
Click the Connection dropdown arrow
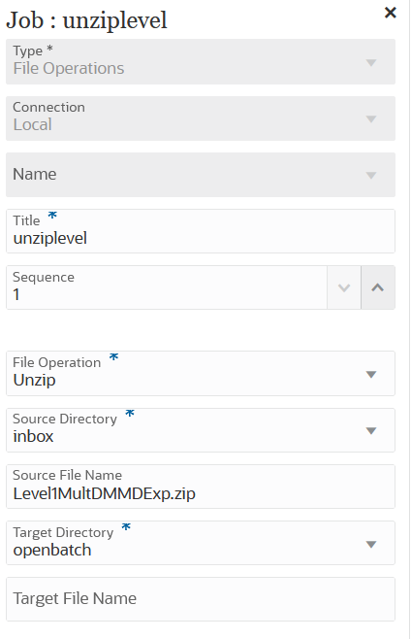[x=370, y=119]
